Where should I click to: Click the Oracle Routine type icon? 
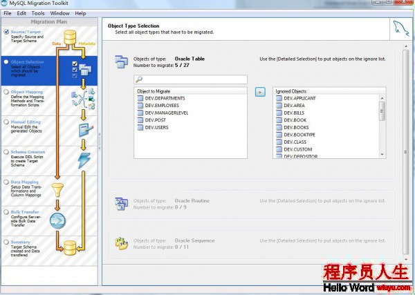click(x=122, y=204)
